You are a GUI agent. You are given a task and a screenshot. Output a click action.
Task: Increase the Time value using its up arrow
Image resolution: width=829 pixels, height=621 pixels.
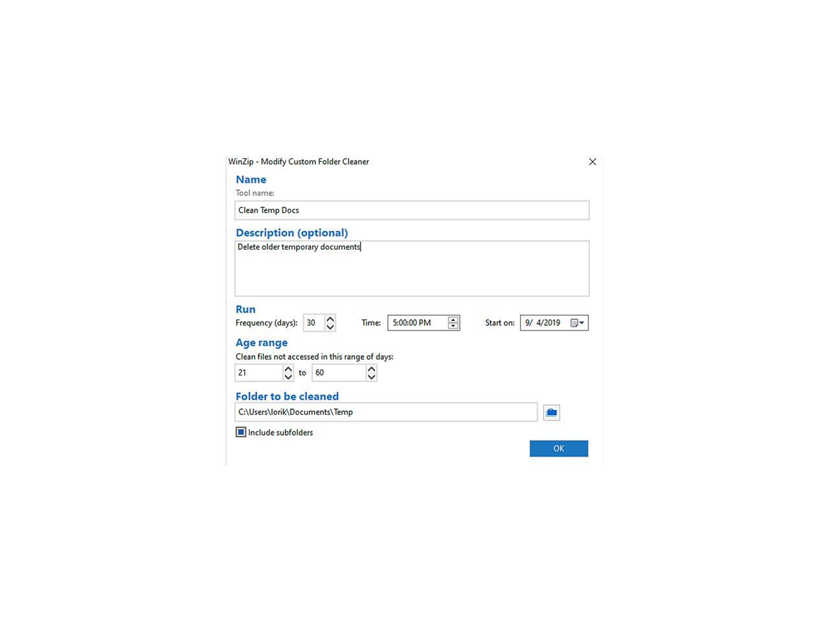point(453,320)
